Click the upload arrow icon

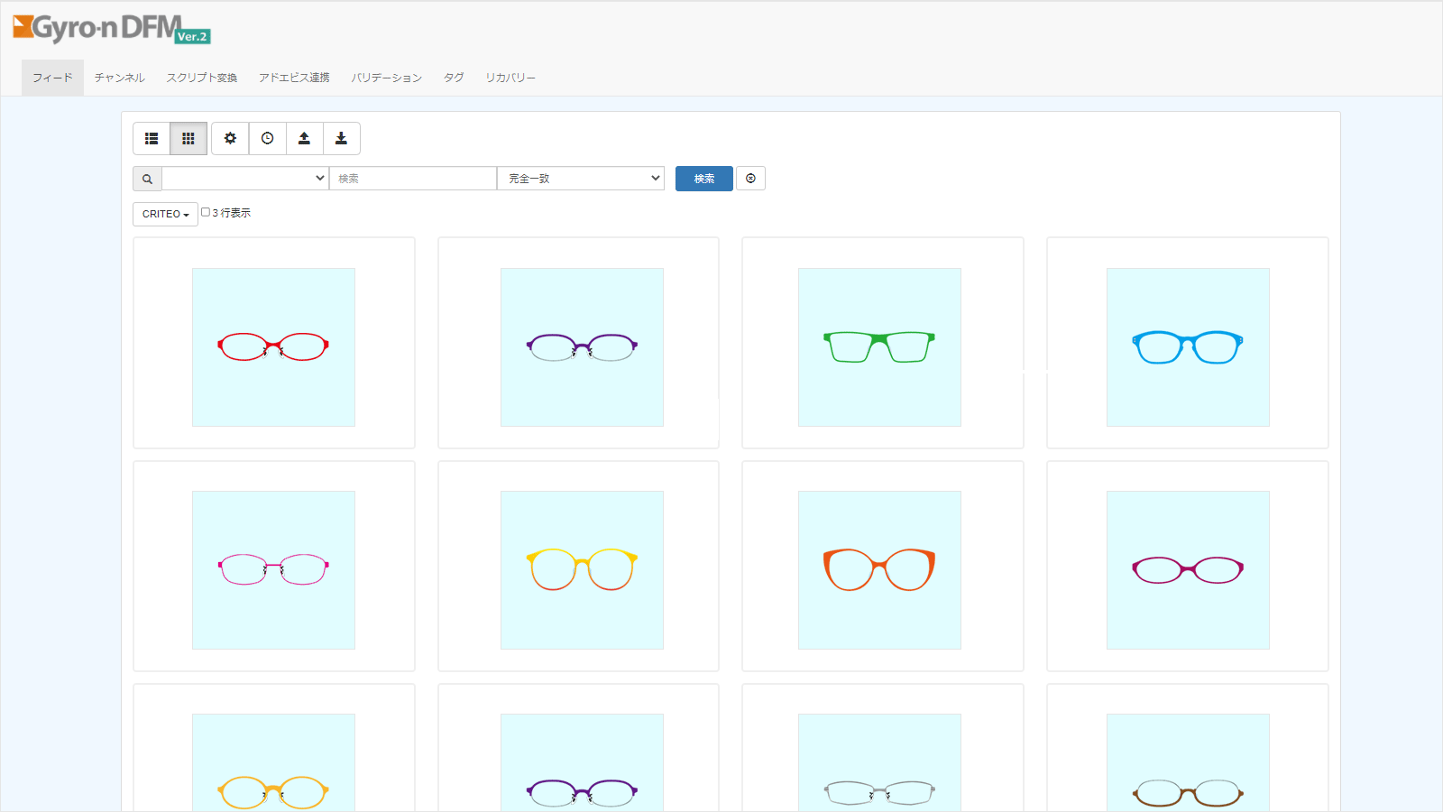(x=305, y=139)
